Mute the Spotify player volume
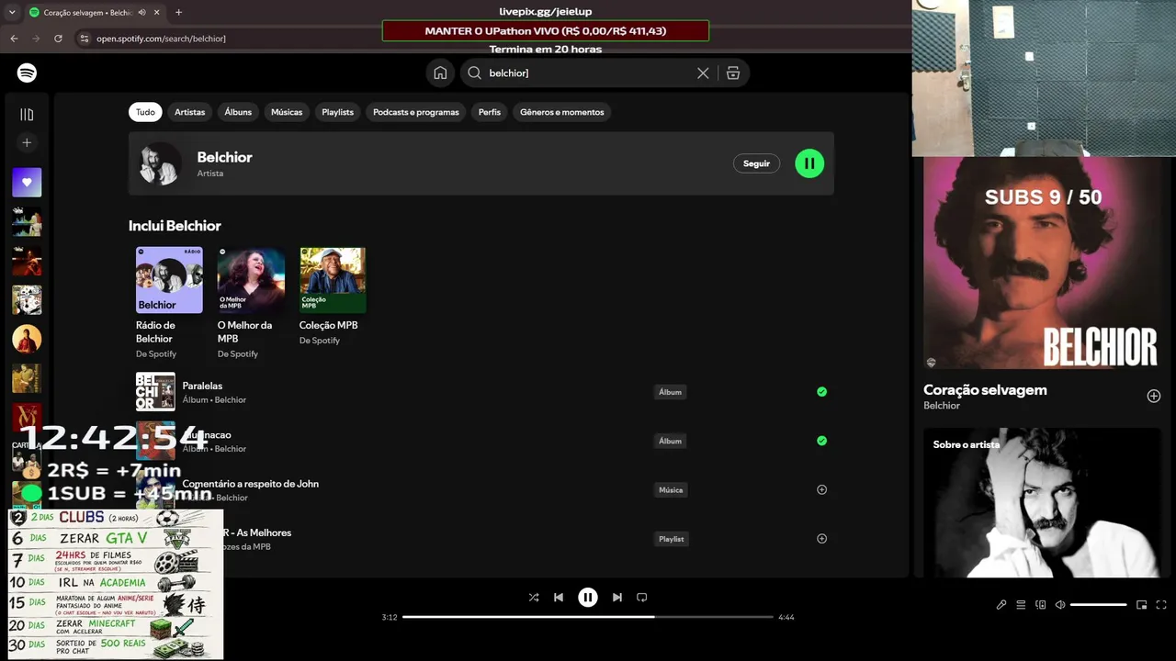The image size is (1176, 661). [x=1060, y=605]
